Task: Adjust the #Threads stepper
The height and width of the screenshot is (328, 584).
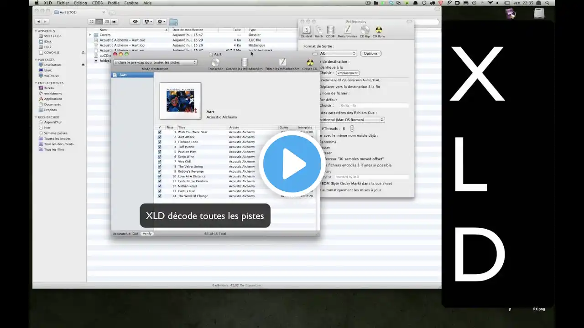Action: 352,128
